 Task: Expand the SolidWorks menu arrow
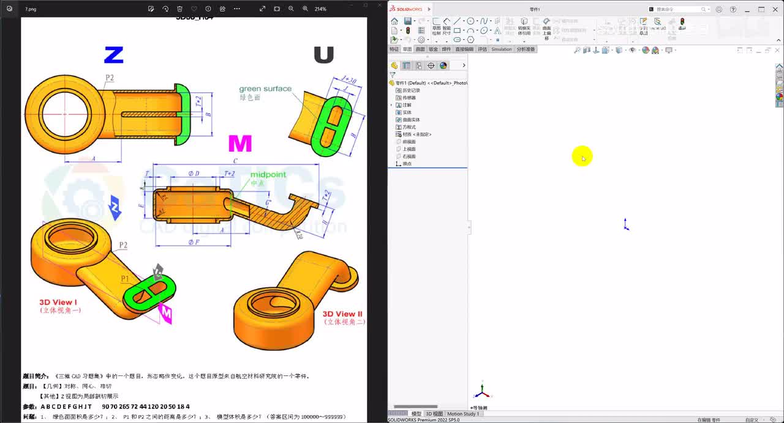429,9
